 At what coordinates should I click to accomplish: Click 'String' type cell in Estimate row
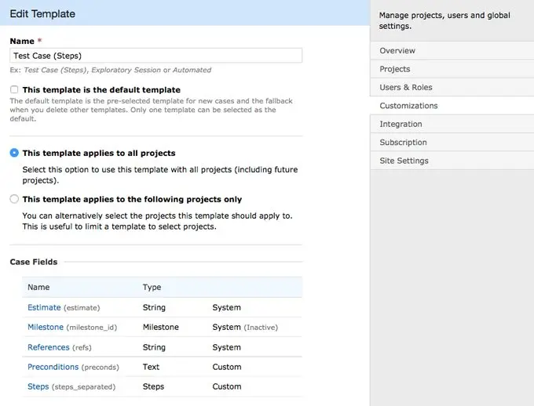[x=154, y=307]
